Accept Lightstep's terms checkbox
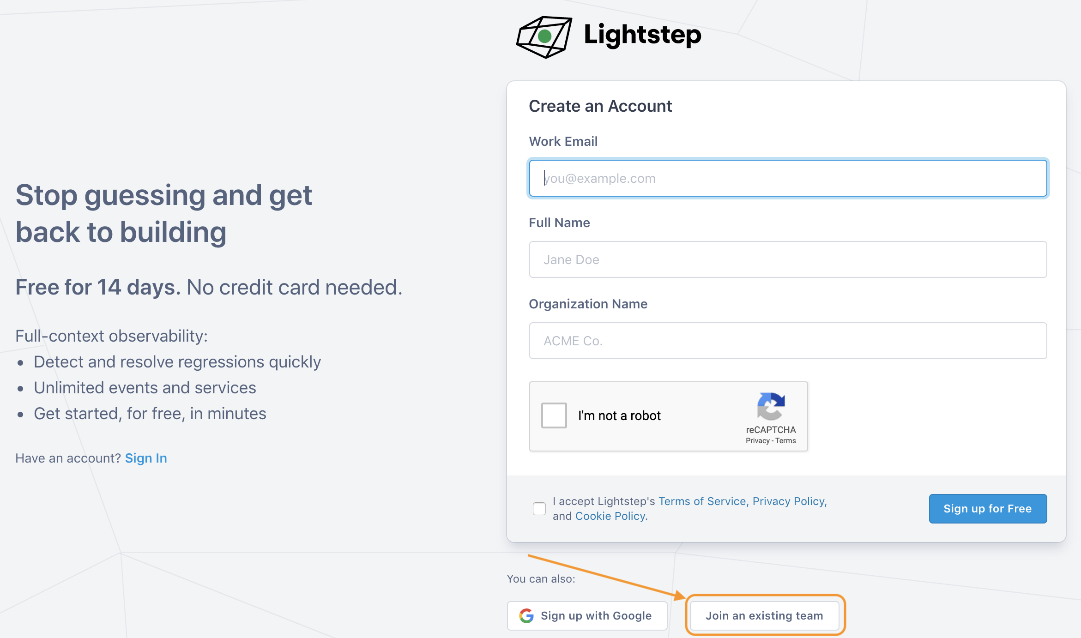This screenshot has height=638, width=1081. tap(539, 509)
